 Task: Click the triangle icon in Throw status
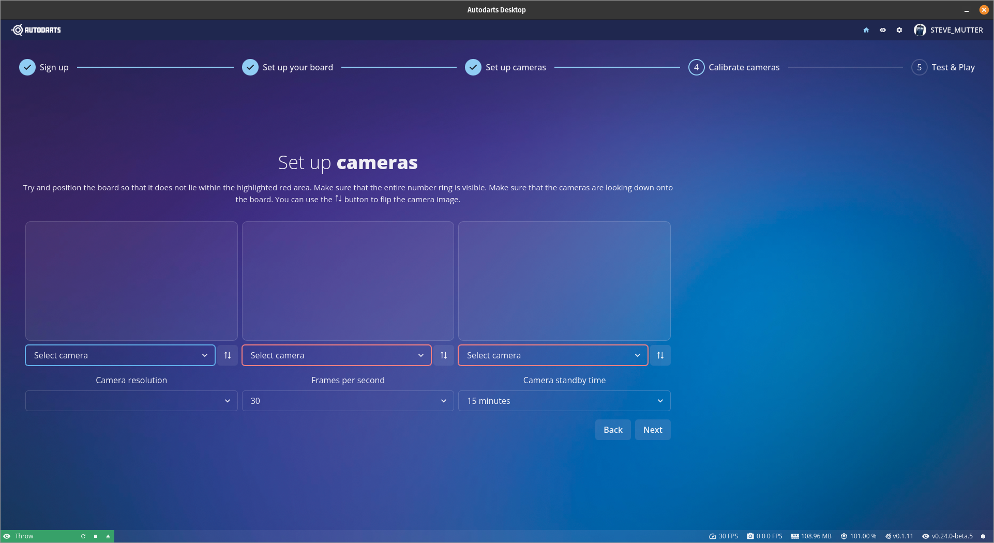tap(108, 536)
